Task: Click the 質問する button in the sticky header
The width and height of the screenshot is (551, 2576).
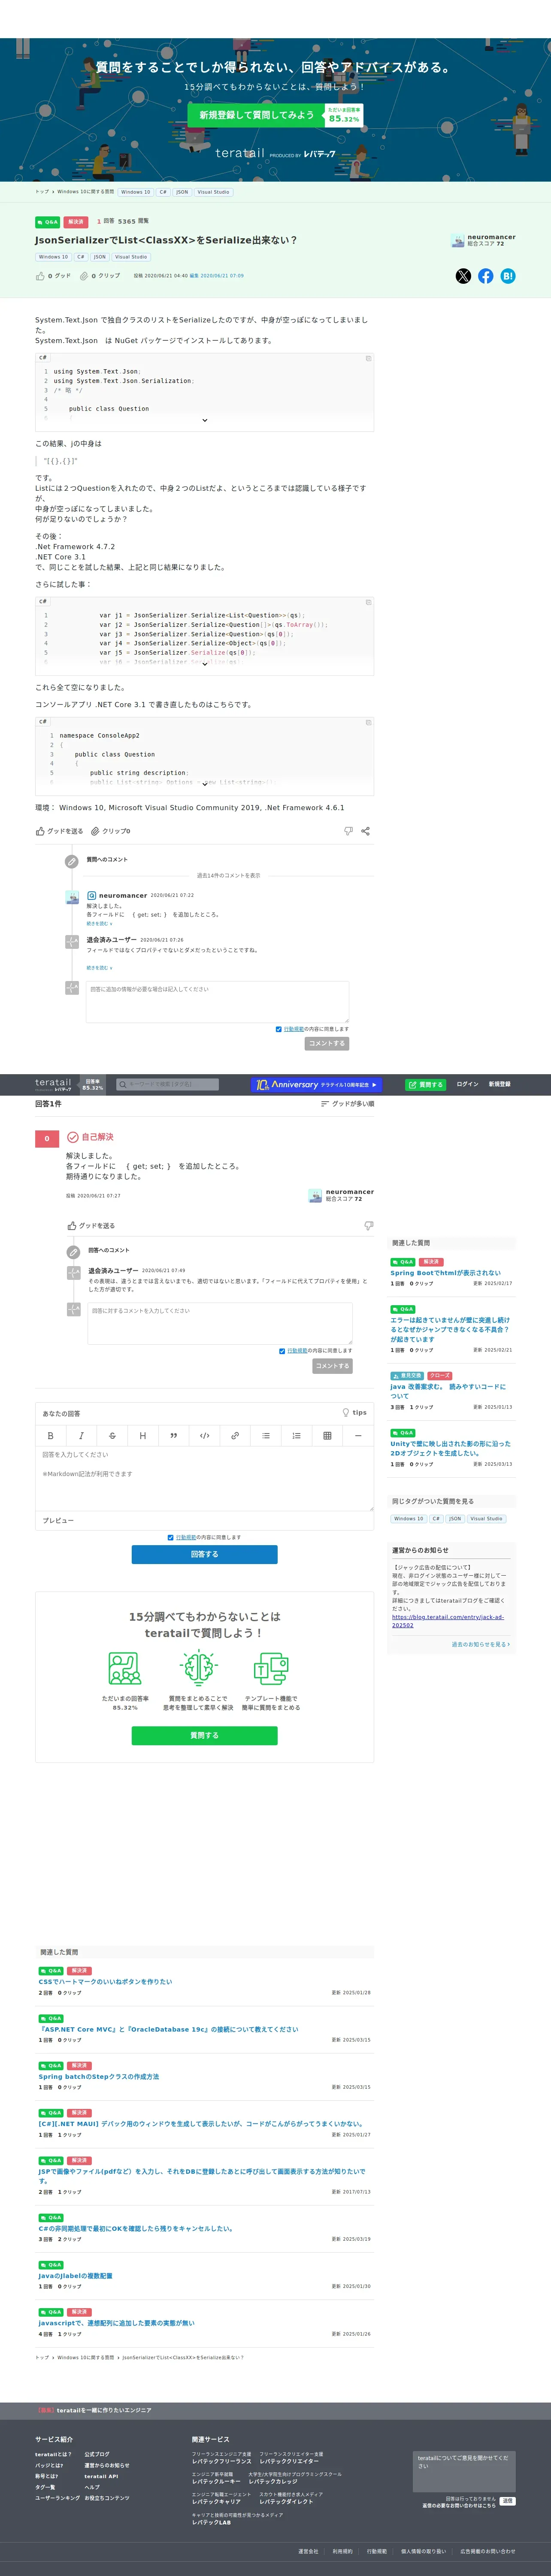Action: [x=426, y=1084]
